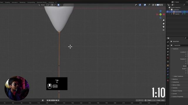Open the overlays options dropdown

pyautogui.click(x=147, y=5)
